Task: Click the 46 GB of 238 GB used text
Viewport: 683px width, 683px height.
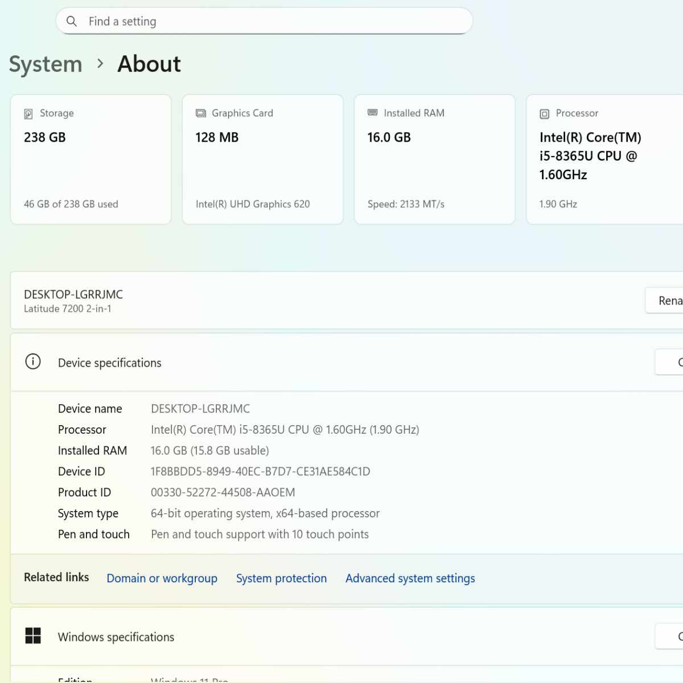Action: (x=71, y=204)
